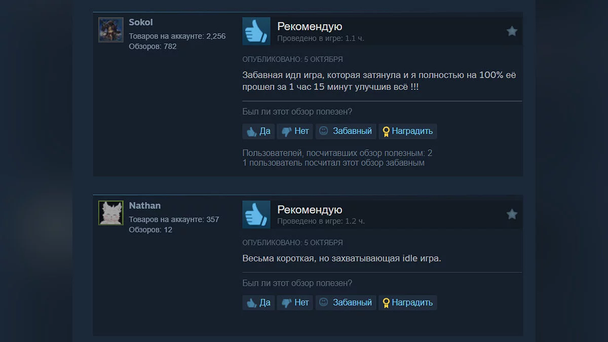608x342 pixels.
Task: Open Sokol's 'Обзоров: 782' link
Action: click(153, 47)
